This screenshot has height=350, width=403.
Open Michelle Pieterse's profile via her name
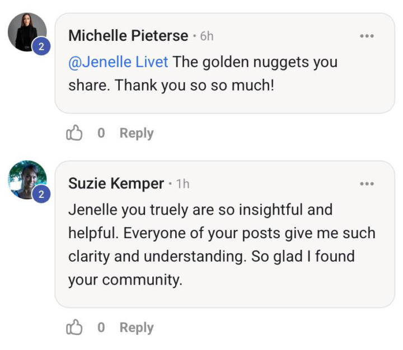pyautogui.click(x=128, y=36)
